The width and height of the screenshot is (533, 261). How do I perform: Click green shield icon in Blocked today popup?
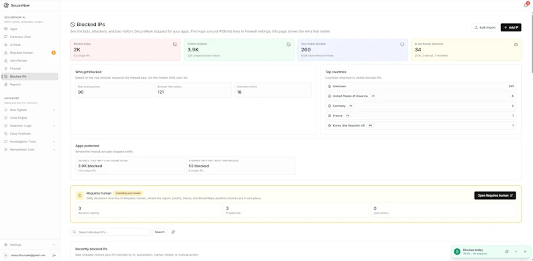pyautogui.click(x=457, y=252)
